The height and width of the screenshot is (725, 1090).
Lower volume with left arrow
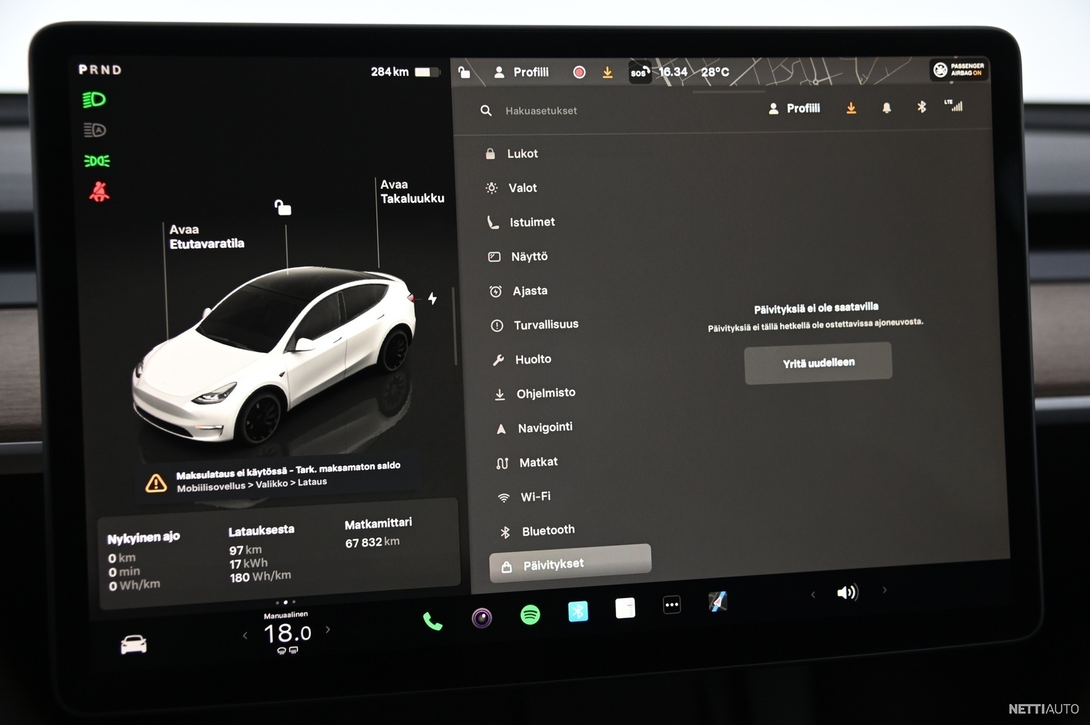point(813,594)
